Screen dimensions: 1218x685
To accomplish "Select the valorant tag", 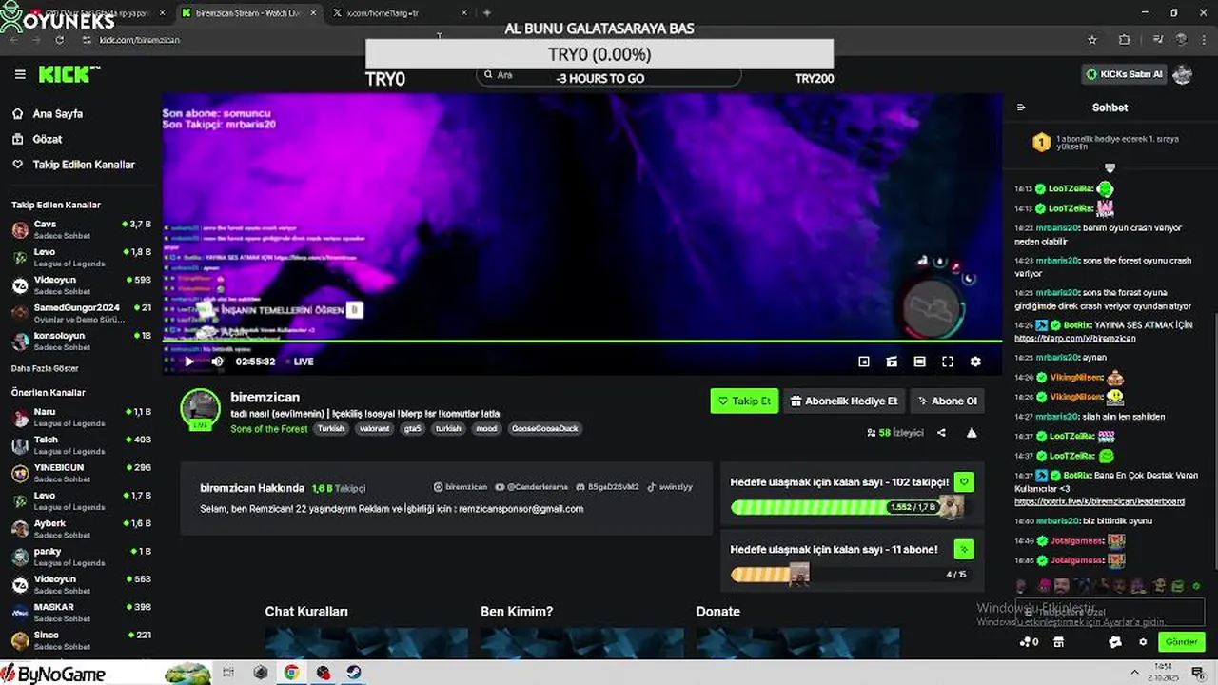I will pyautogui.click(x=374, y=429).
